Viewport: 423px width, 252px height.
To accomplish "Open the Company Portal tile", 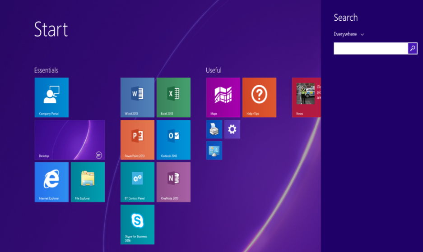I will tap(51, 97).
